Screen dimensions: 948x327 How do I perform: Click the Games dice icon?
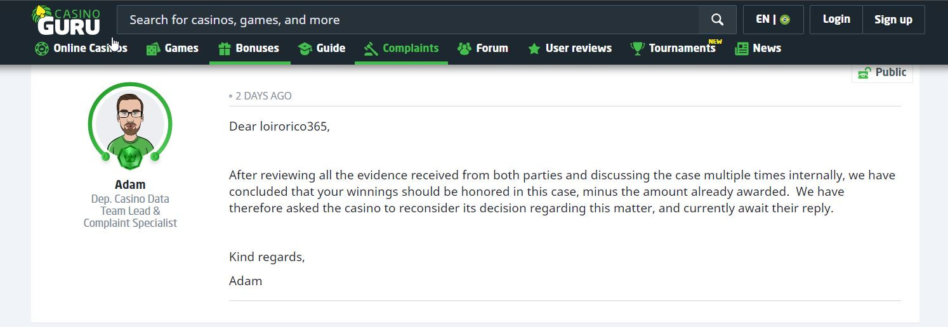tap(153, 48)
